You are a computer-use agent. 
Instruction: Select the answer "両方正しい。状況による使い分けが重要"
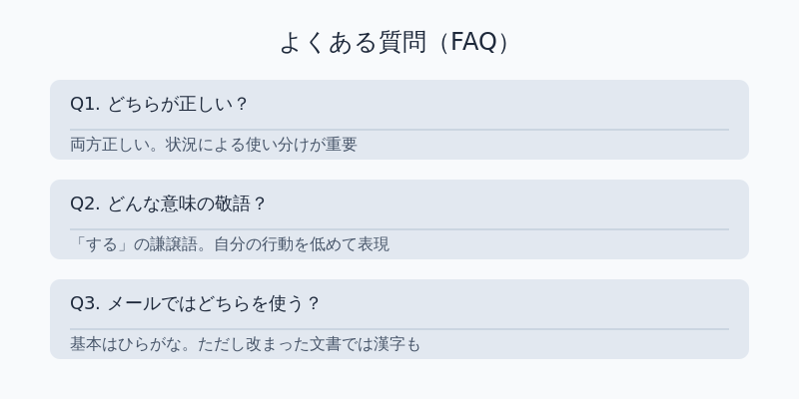[214, 145]
